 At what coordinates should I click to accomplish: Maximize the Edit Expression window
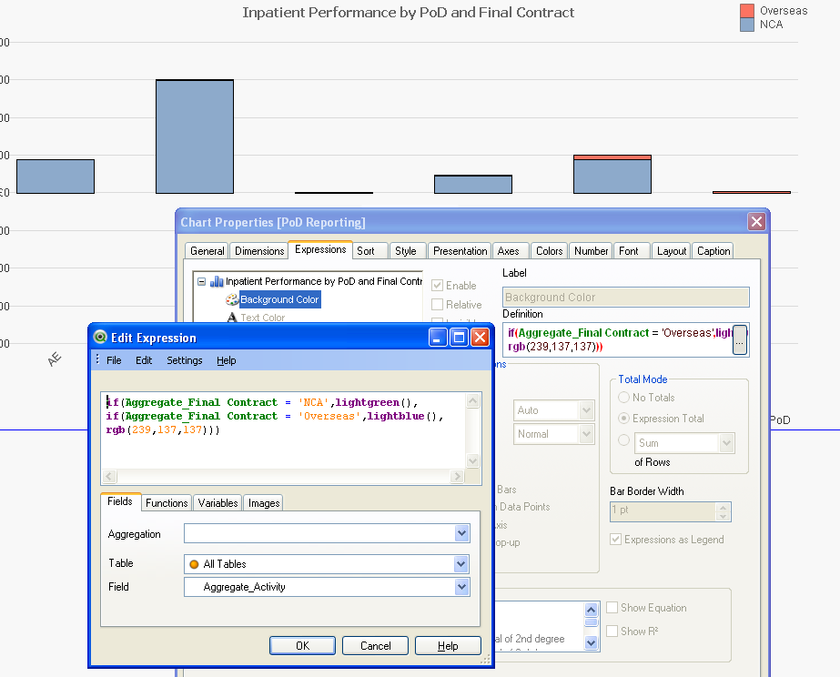coord(460,338)
